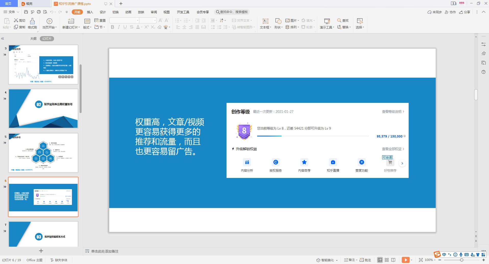Screen dimensions: 489x264
Task: Toggle Underline formatting
Action: coord(125,27)
